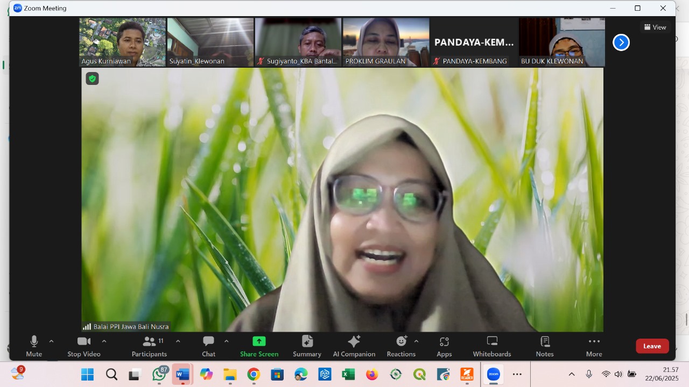Viewport: 689px width, 387px height.
Task: Open Firefox from taskbar
Action: [x=372, y=374]
